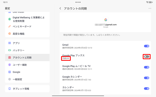Tap the Google Play ムービー& TV label
Viewport: 156px width, 97px height.
click(76, 66)
